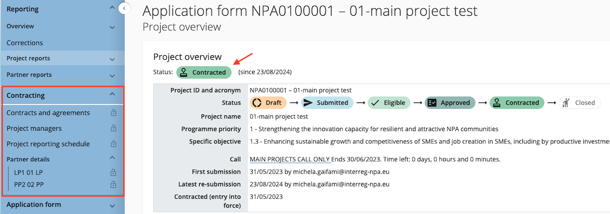Viewport: 610px width, 214px height.
Task: Click lock icon next to PP2 02 PP
Action: click(113, 185)
